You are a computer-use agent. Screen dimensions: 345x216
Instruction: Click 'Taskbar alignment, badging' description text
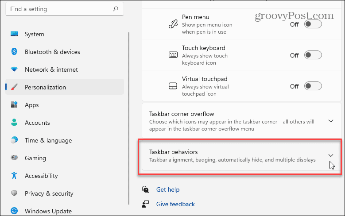pos(233,160)
